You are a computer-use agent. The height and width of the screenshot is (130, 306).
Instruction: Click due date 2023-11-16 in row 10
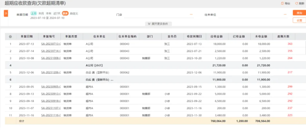194,108
